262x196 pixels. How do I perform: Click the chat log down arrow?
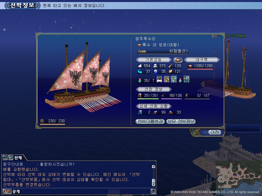point(154,185)
